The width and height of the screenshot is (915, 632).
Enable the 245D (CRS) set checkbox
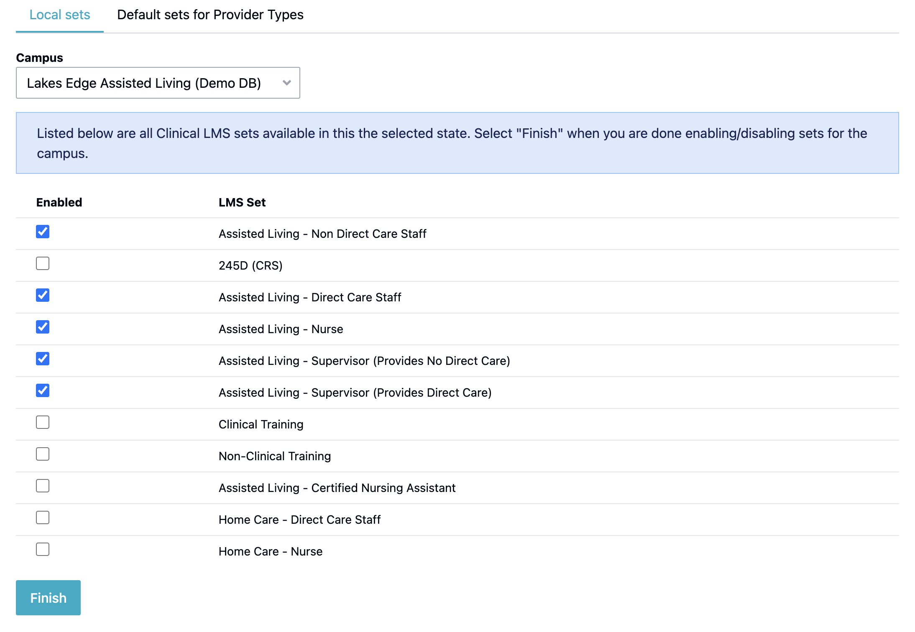click(x=43, y=263)
